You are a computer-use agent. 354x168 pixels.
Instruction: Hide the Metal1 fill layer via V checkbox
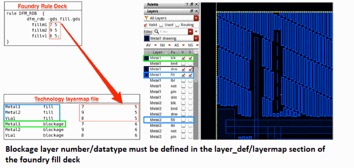click(183, 75)
